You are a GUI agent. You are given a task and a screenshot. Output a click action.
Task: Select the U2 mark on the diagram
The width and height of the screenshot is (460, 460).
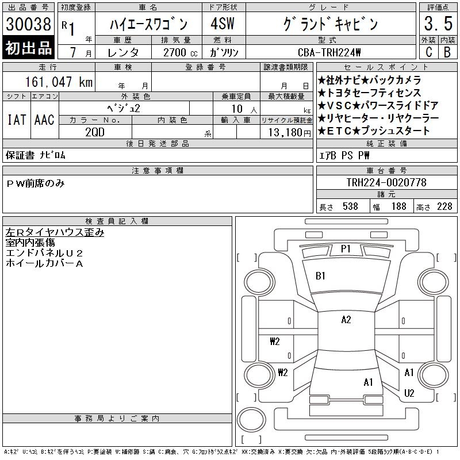[409, 393]
